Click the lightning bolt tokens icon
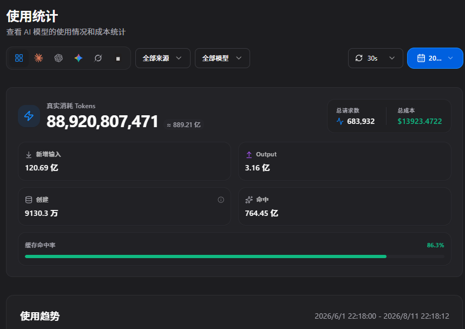The height and width of the screenshot is (329, 465). click(x=29, y=116)
